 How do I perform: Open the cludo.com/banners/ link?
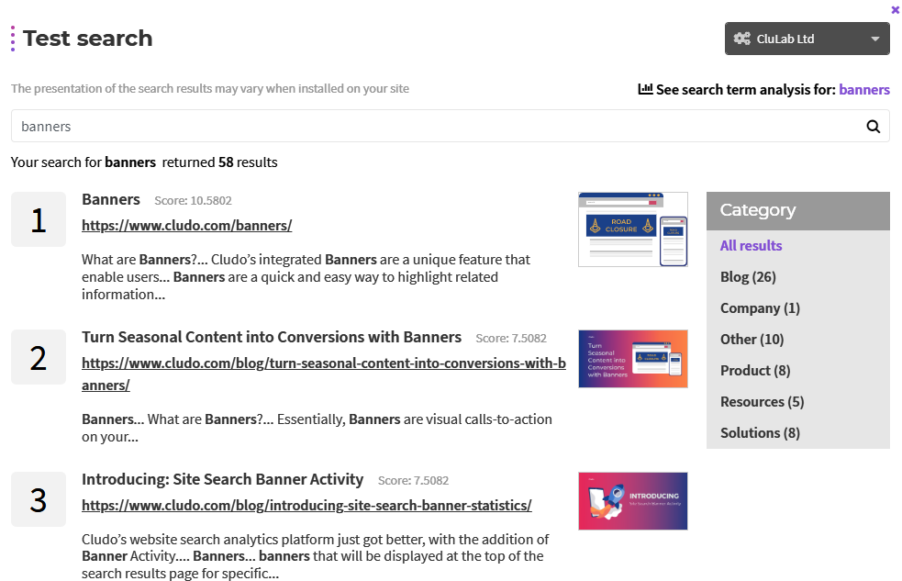(x=187, y=226)
